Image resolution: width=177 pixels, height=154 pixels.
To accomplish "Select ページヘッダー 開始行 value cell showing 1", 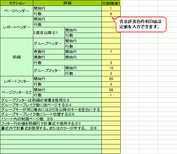I will pyautogui.click(x=111, y=8).
